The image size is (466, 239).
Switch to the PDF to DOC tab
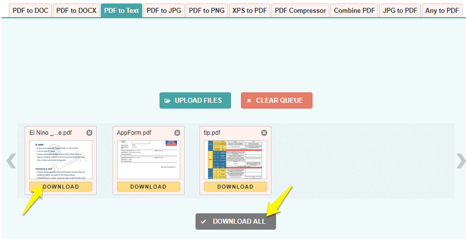coord(30,11)
